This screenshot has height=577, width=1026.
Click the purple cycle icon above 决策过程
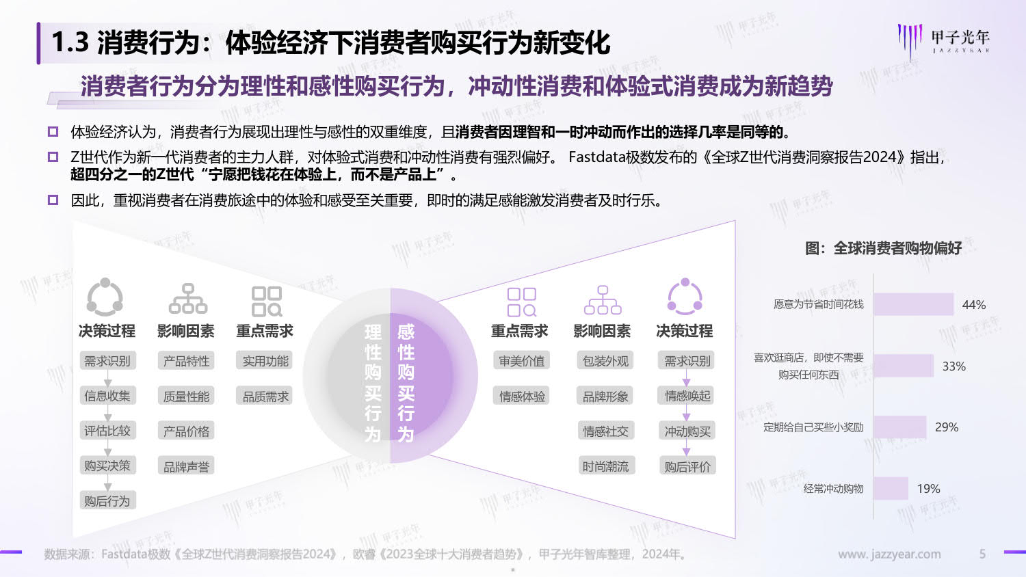(685, 297)
